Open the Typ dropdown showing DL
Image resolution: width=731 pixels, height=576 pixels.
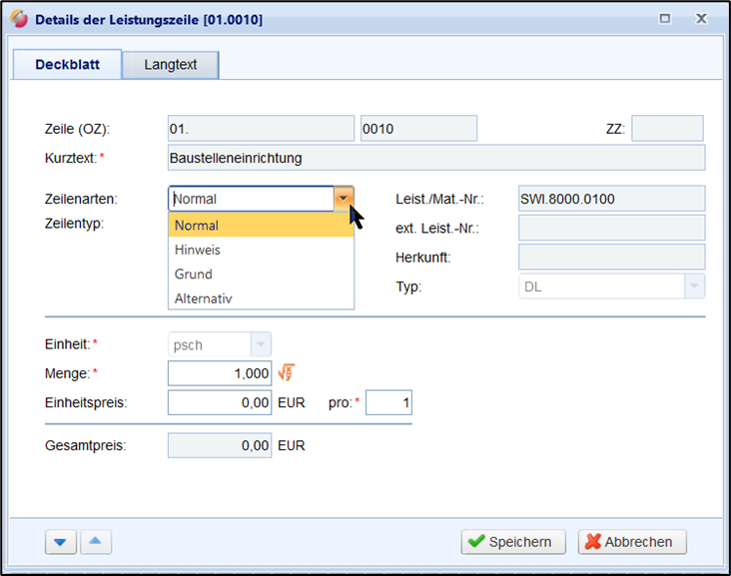click(x=694, y=287)
